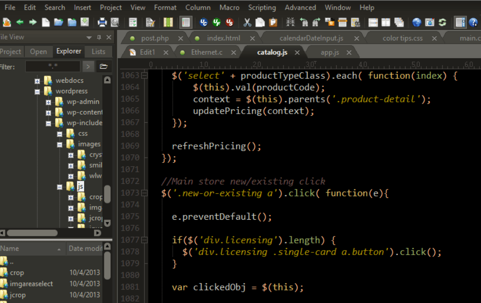Toggle the File View pin (auto-hide)

tap(99, 37)
